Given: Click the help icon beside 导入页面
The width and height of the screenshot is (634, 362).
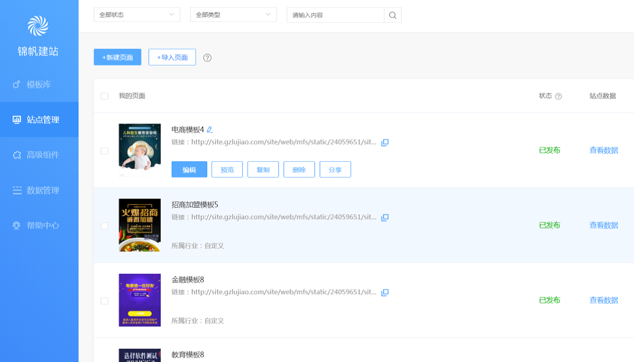Looking at the screenshot, I should pyautogui.click(x=207, y=57).
